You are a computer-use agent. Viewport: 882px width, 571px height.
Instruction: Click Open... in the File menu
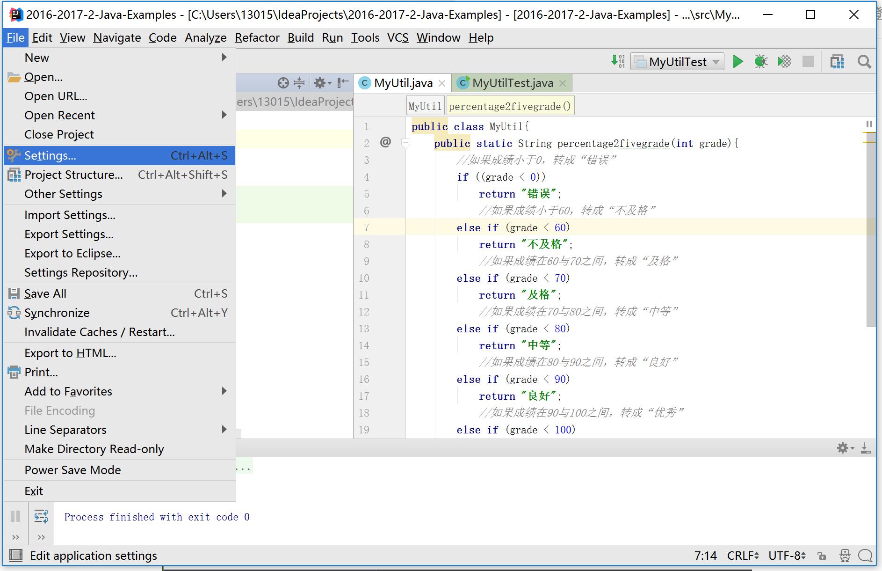(x=119, y=77)
